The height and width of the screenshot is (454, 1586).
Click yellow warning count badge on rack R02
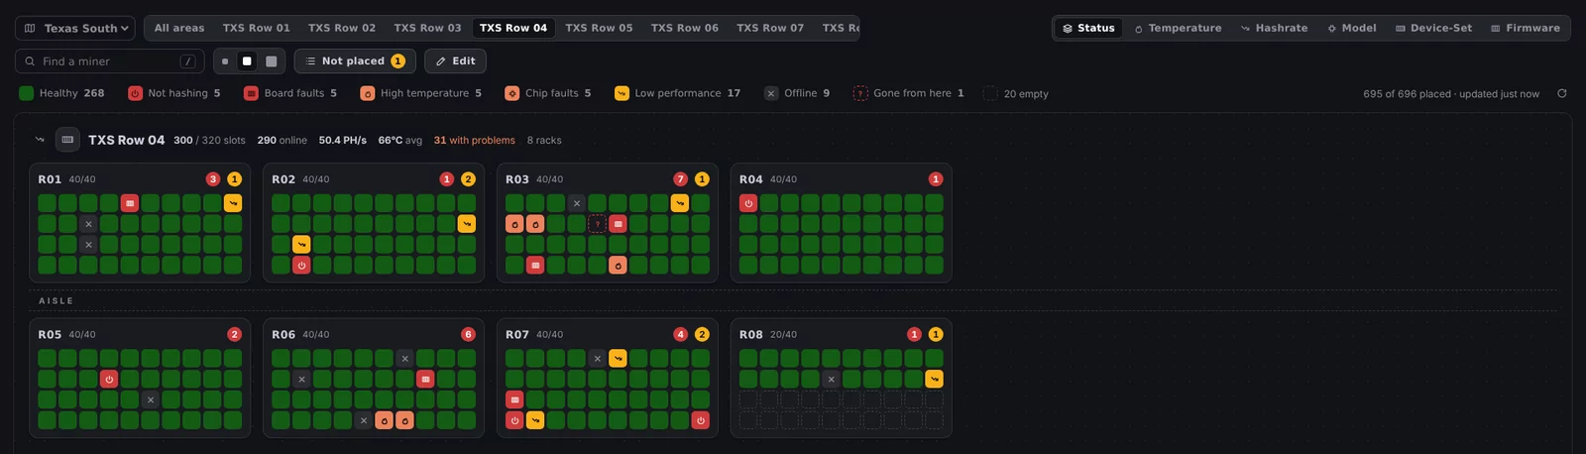[x=468, y=179]
